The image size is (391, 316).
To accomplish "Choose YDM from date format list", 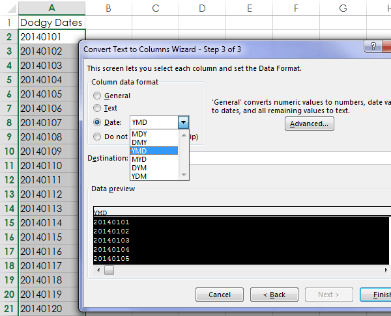I will [154, 176].
